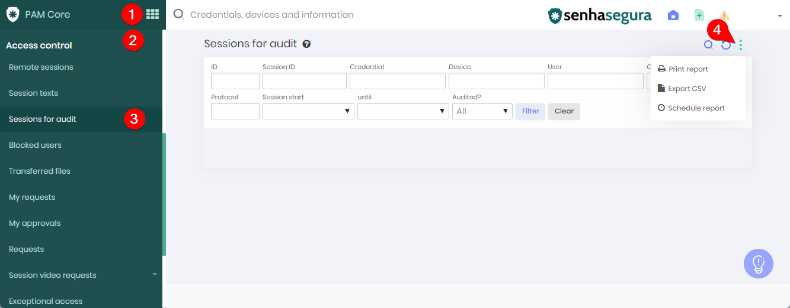Open the modules grid icon
790x308 pixels.
152,14
